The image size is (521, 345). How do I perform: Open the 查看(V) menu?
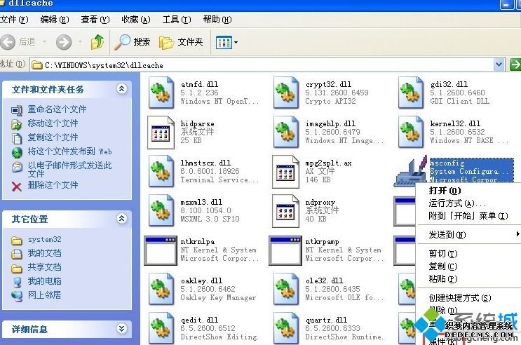click(x=95, y=20)
